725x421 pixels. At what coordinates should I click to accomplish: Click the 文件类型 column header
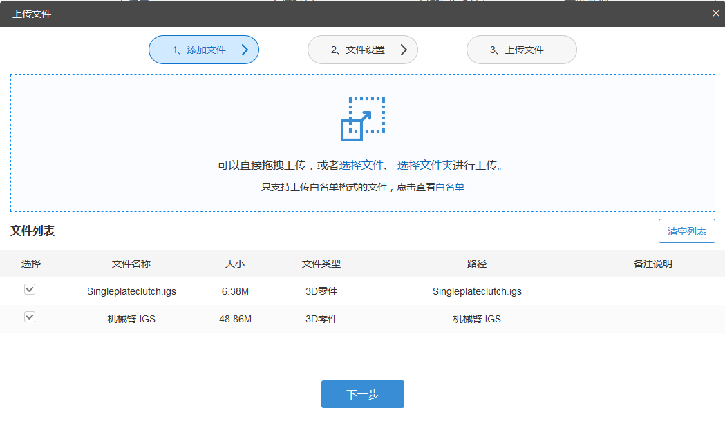click(321, 264)
